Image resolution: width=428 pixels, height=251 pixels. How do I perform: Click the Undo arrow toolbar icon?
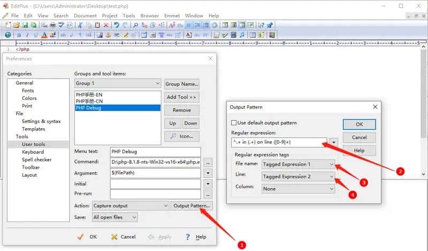pyautogui.click(x=116, y=25)
